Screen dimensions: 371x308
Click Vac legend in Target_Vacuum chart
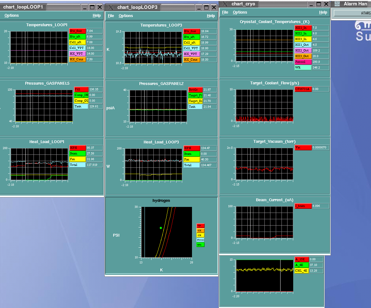[303, 147]
